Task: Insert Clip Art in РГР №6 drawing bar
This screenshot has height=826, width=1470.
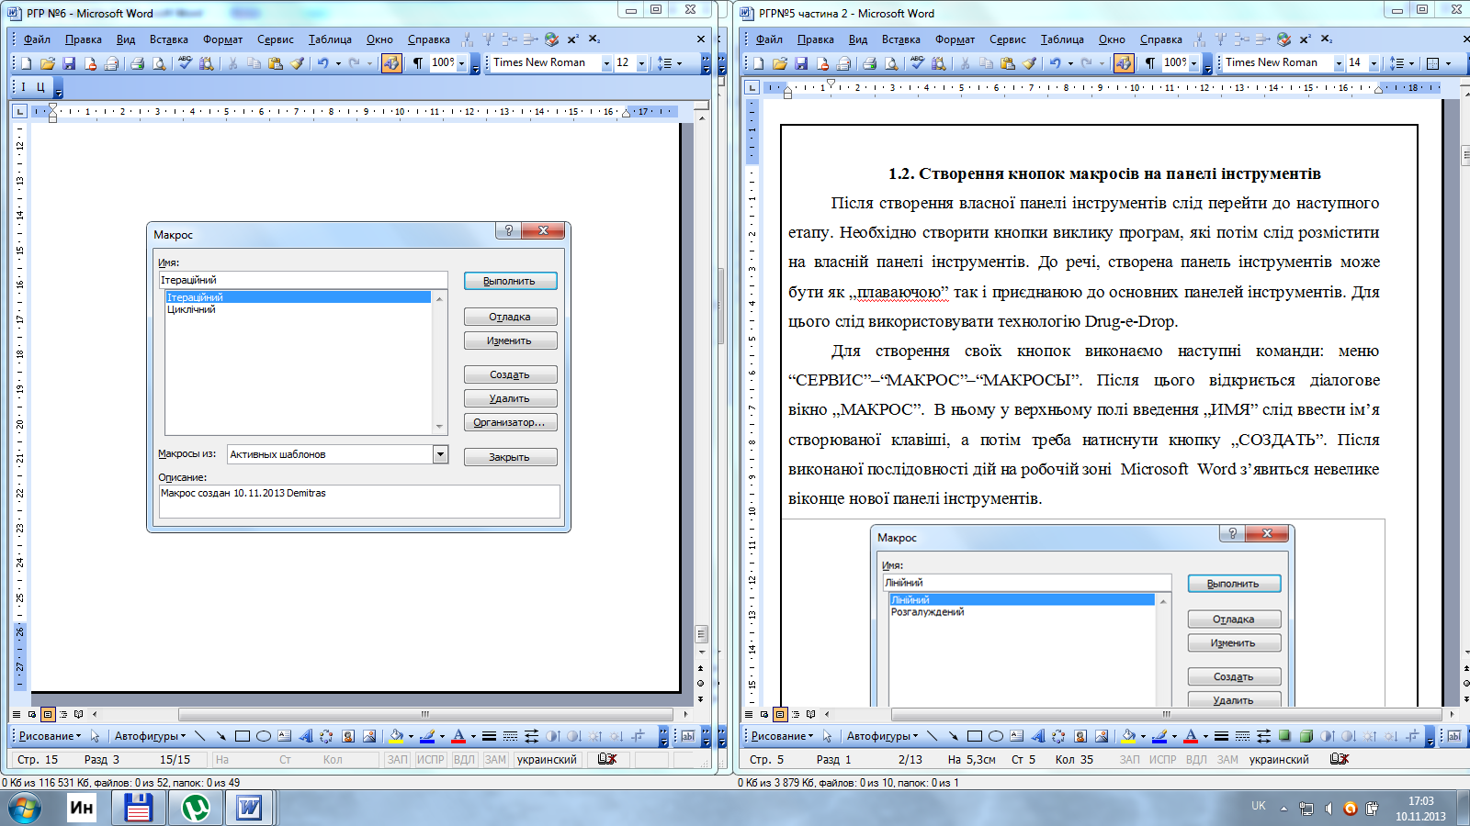Action: click(x=348, y=736)
